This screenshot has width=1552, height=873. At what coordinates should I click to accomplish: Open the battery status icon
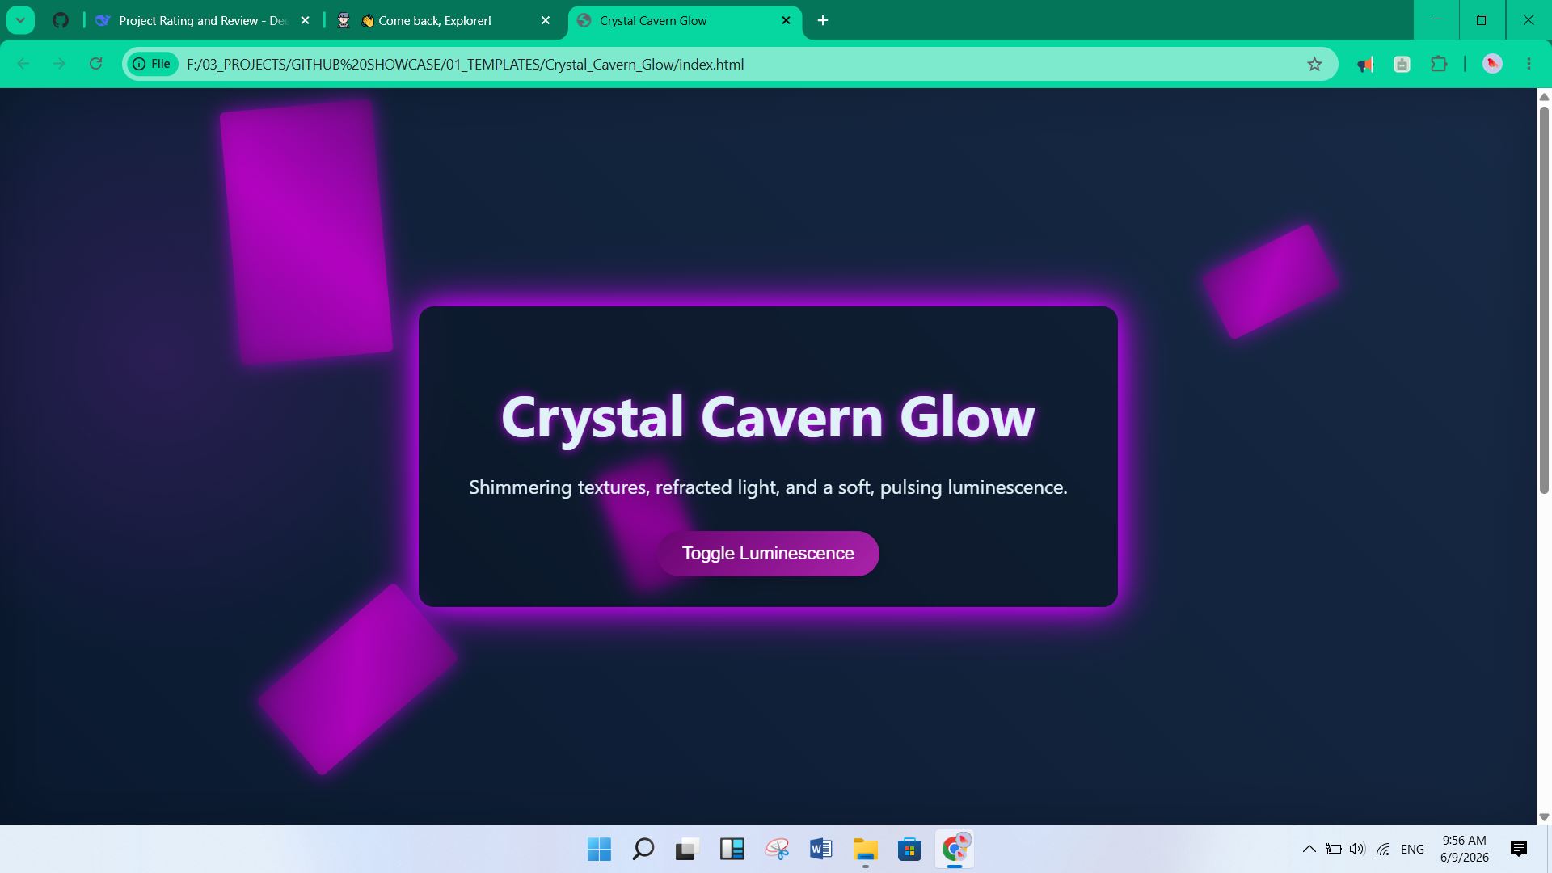(1334, 849)
